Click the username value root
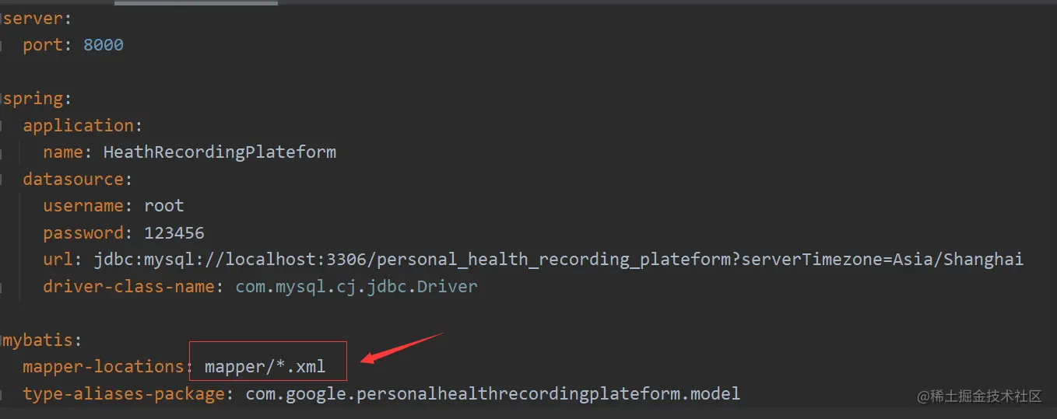 [x=164, y=206]
